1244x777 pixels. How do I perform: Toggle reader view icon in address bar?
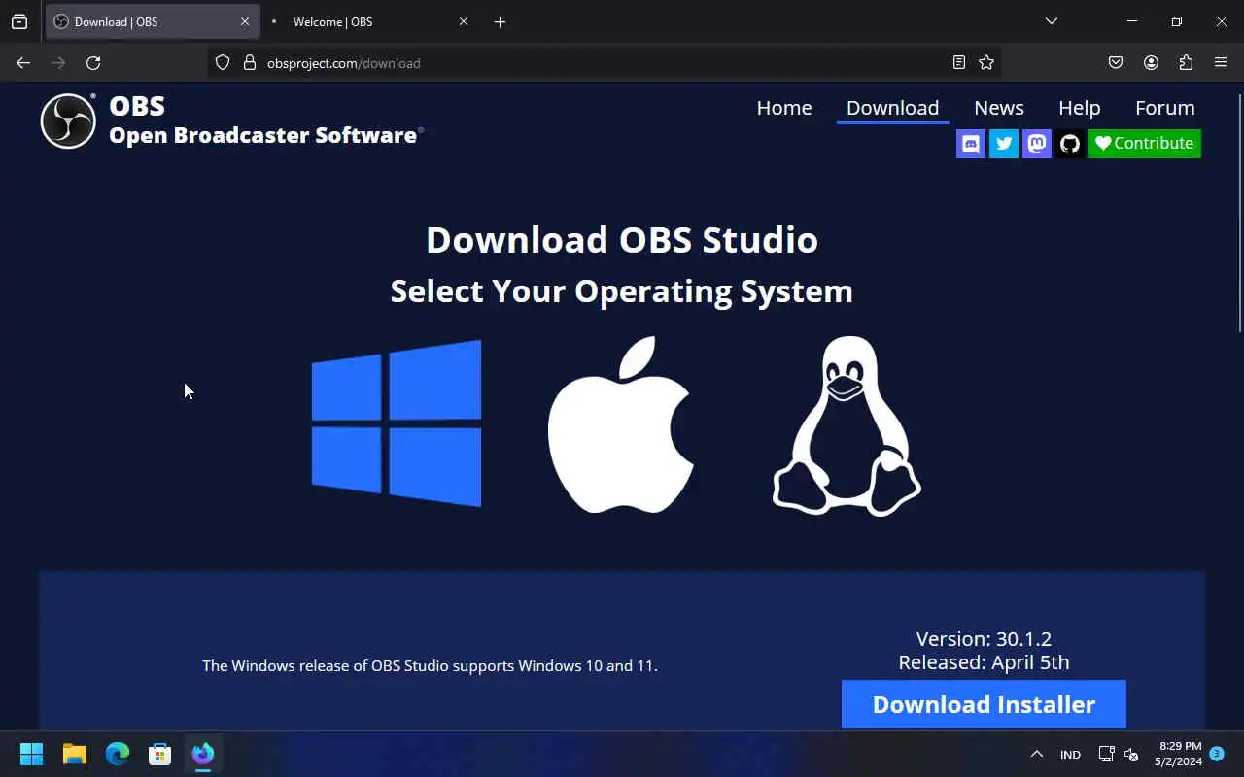[959, 63]
